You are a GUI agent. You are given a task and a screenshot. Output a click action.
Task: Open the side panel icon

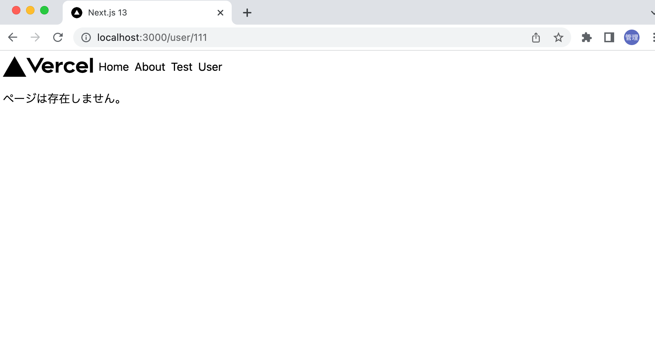pyautogui.click(x=609, y=37)
